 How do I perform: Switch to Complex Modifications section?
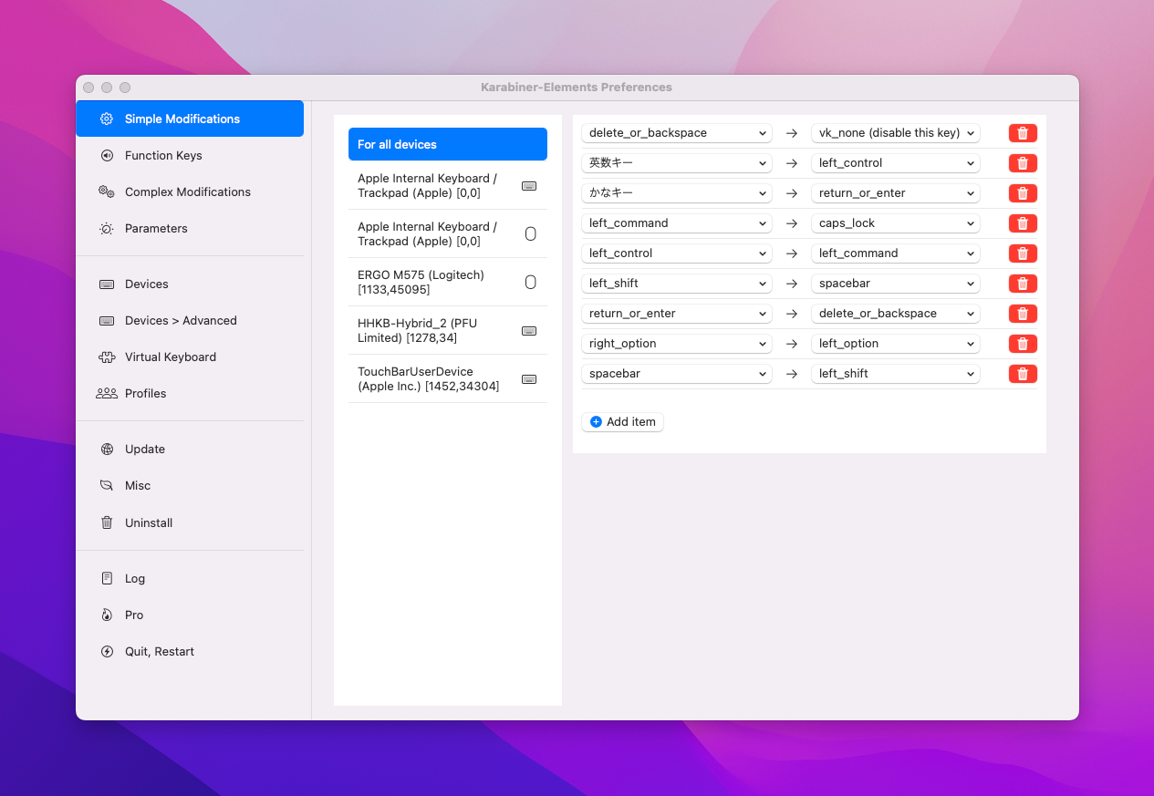[x=190, y=191]
